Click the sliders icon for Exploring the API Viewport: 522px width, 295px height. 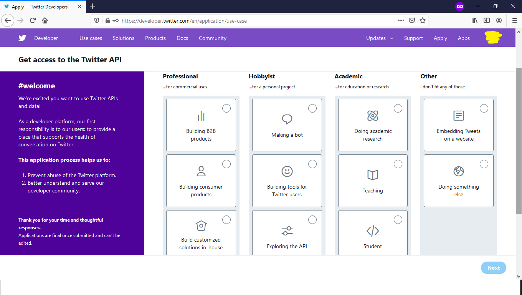[287, 231]
